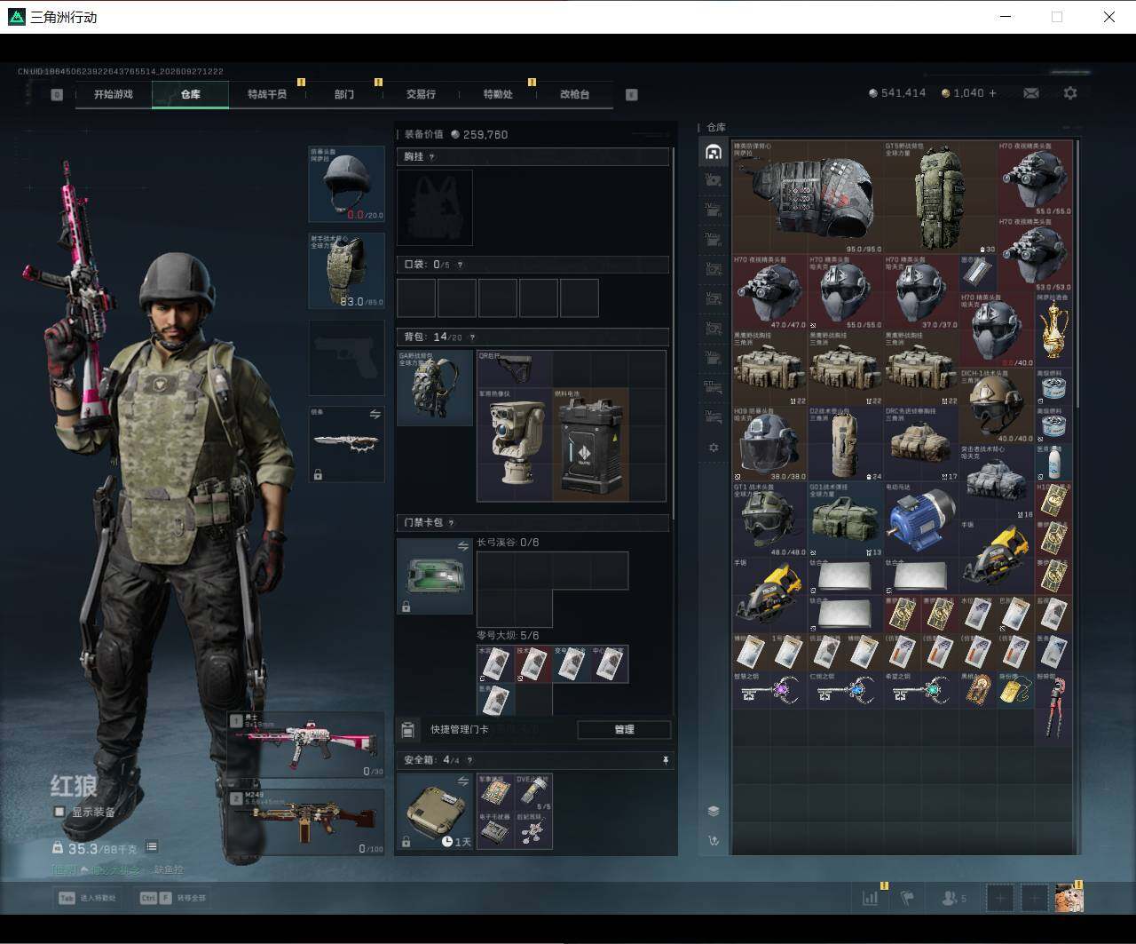This screenshot has height=944, width=1136.
Task: Select the H09 防暴头盔 helmet
Action: [770, 444]
